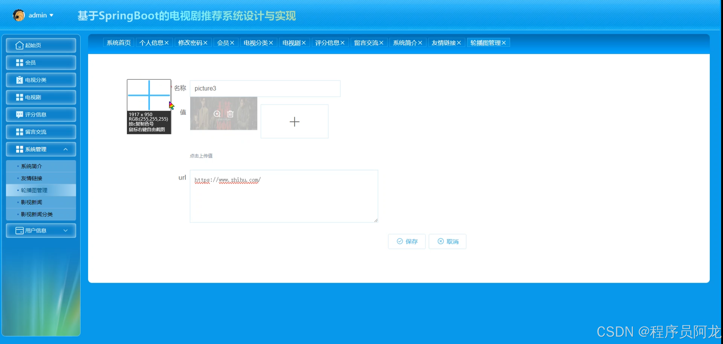Switch to the 系统首页 tab
723x344 pixels.
(119, 43)
